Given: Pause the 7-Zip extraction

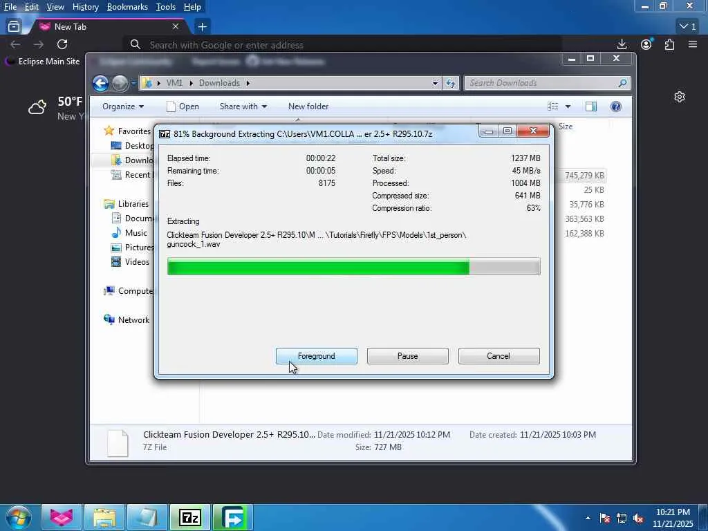Looking at the screenshot, I should pos(407,356).
